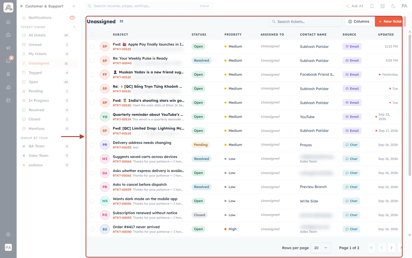Open the Columns chooser
The image size is (412, 258).
(359, 21)
